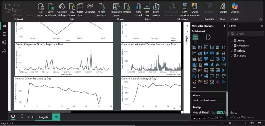The image size is (265, 126).
Task: Select the stacked bar chart visual
Action: tap(194, 48)
